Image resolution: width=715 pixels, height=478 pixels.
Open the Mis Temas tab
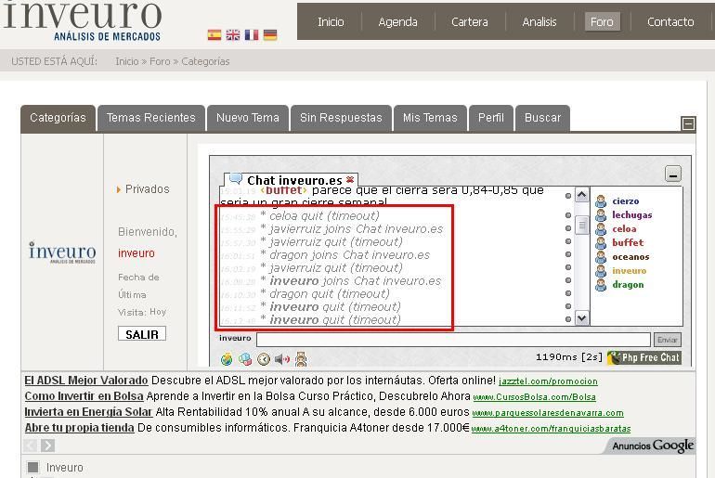tap(430, 118)
